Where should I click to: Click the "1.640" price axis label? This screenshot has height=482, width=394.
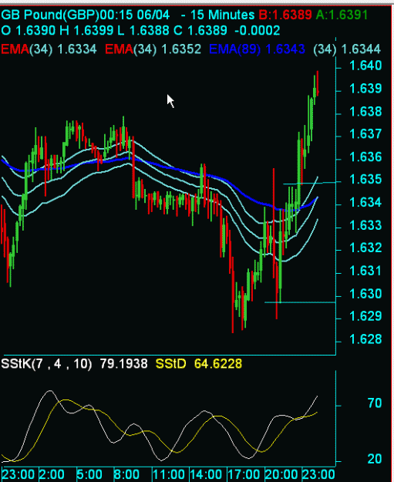pyautogui.click(x=365, y=66)
